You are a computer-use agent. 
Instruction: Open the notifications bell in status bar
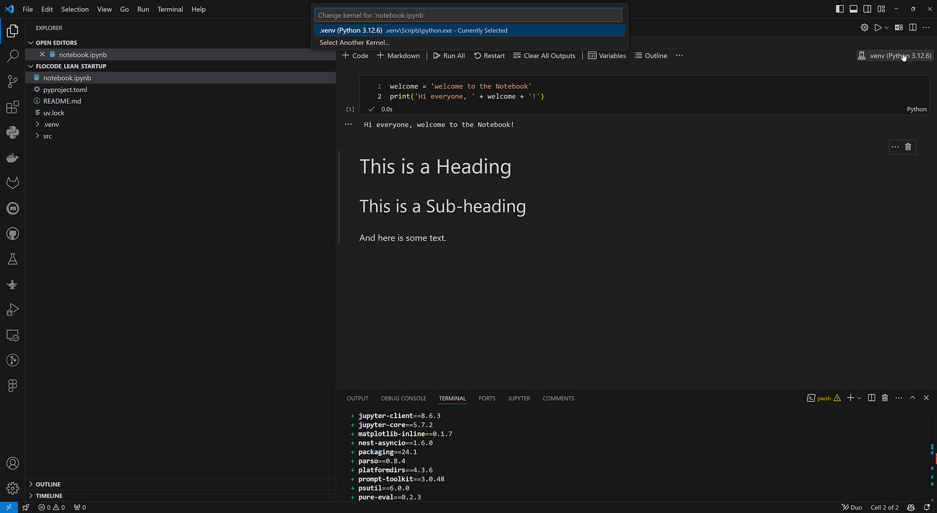926,507
